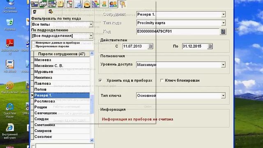The image size is (263, 148).
Task: Open Сетевое окружение desktop icon
Action: coord(10,6)
